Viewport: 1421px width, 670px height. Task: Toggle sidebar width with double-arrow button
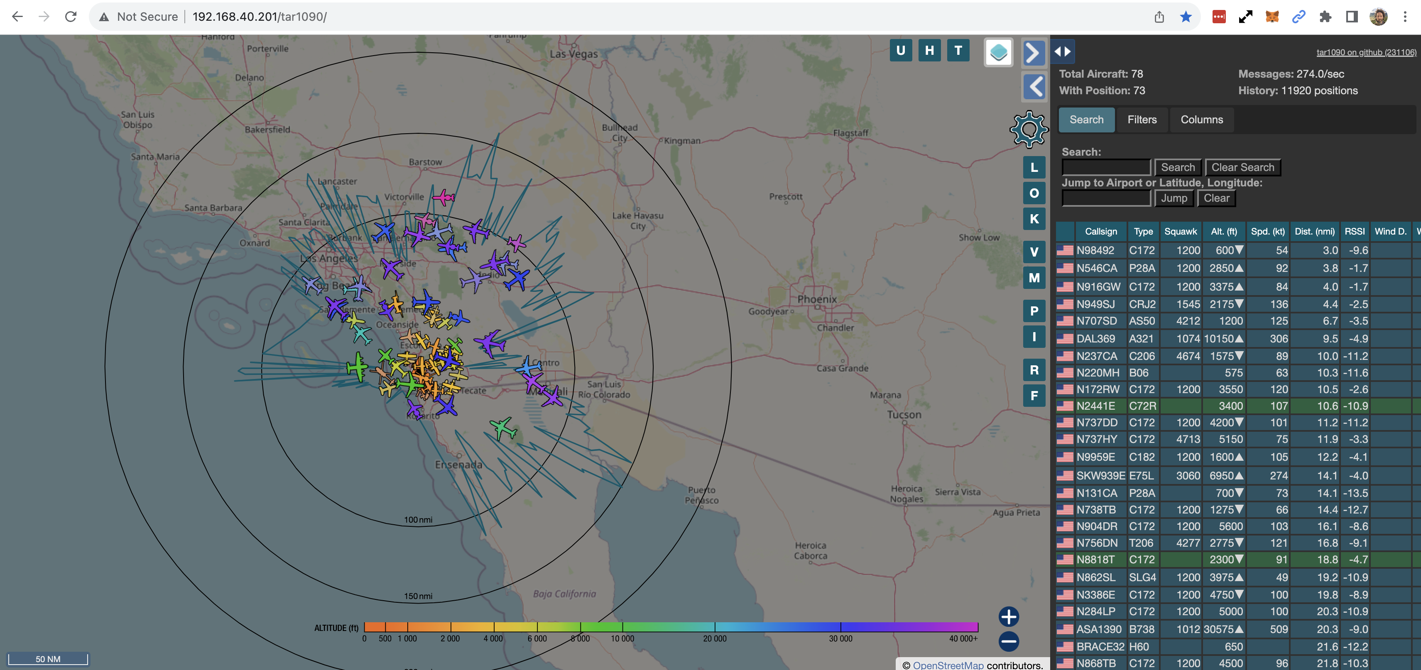1063,51
